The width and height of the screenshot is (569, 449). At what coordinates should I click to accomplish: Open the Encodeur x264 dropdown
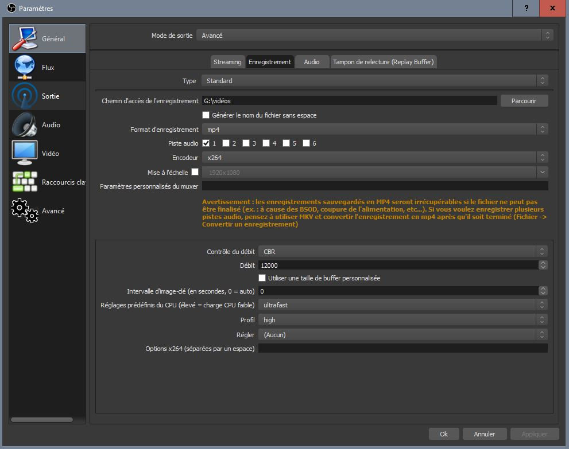pyautogui.click(x=374, y=157)
